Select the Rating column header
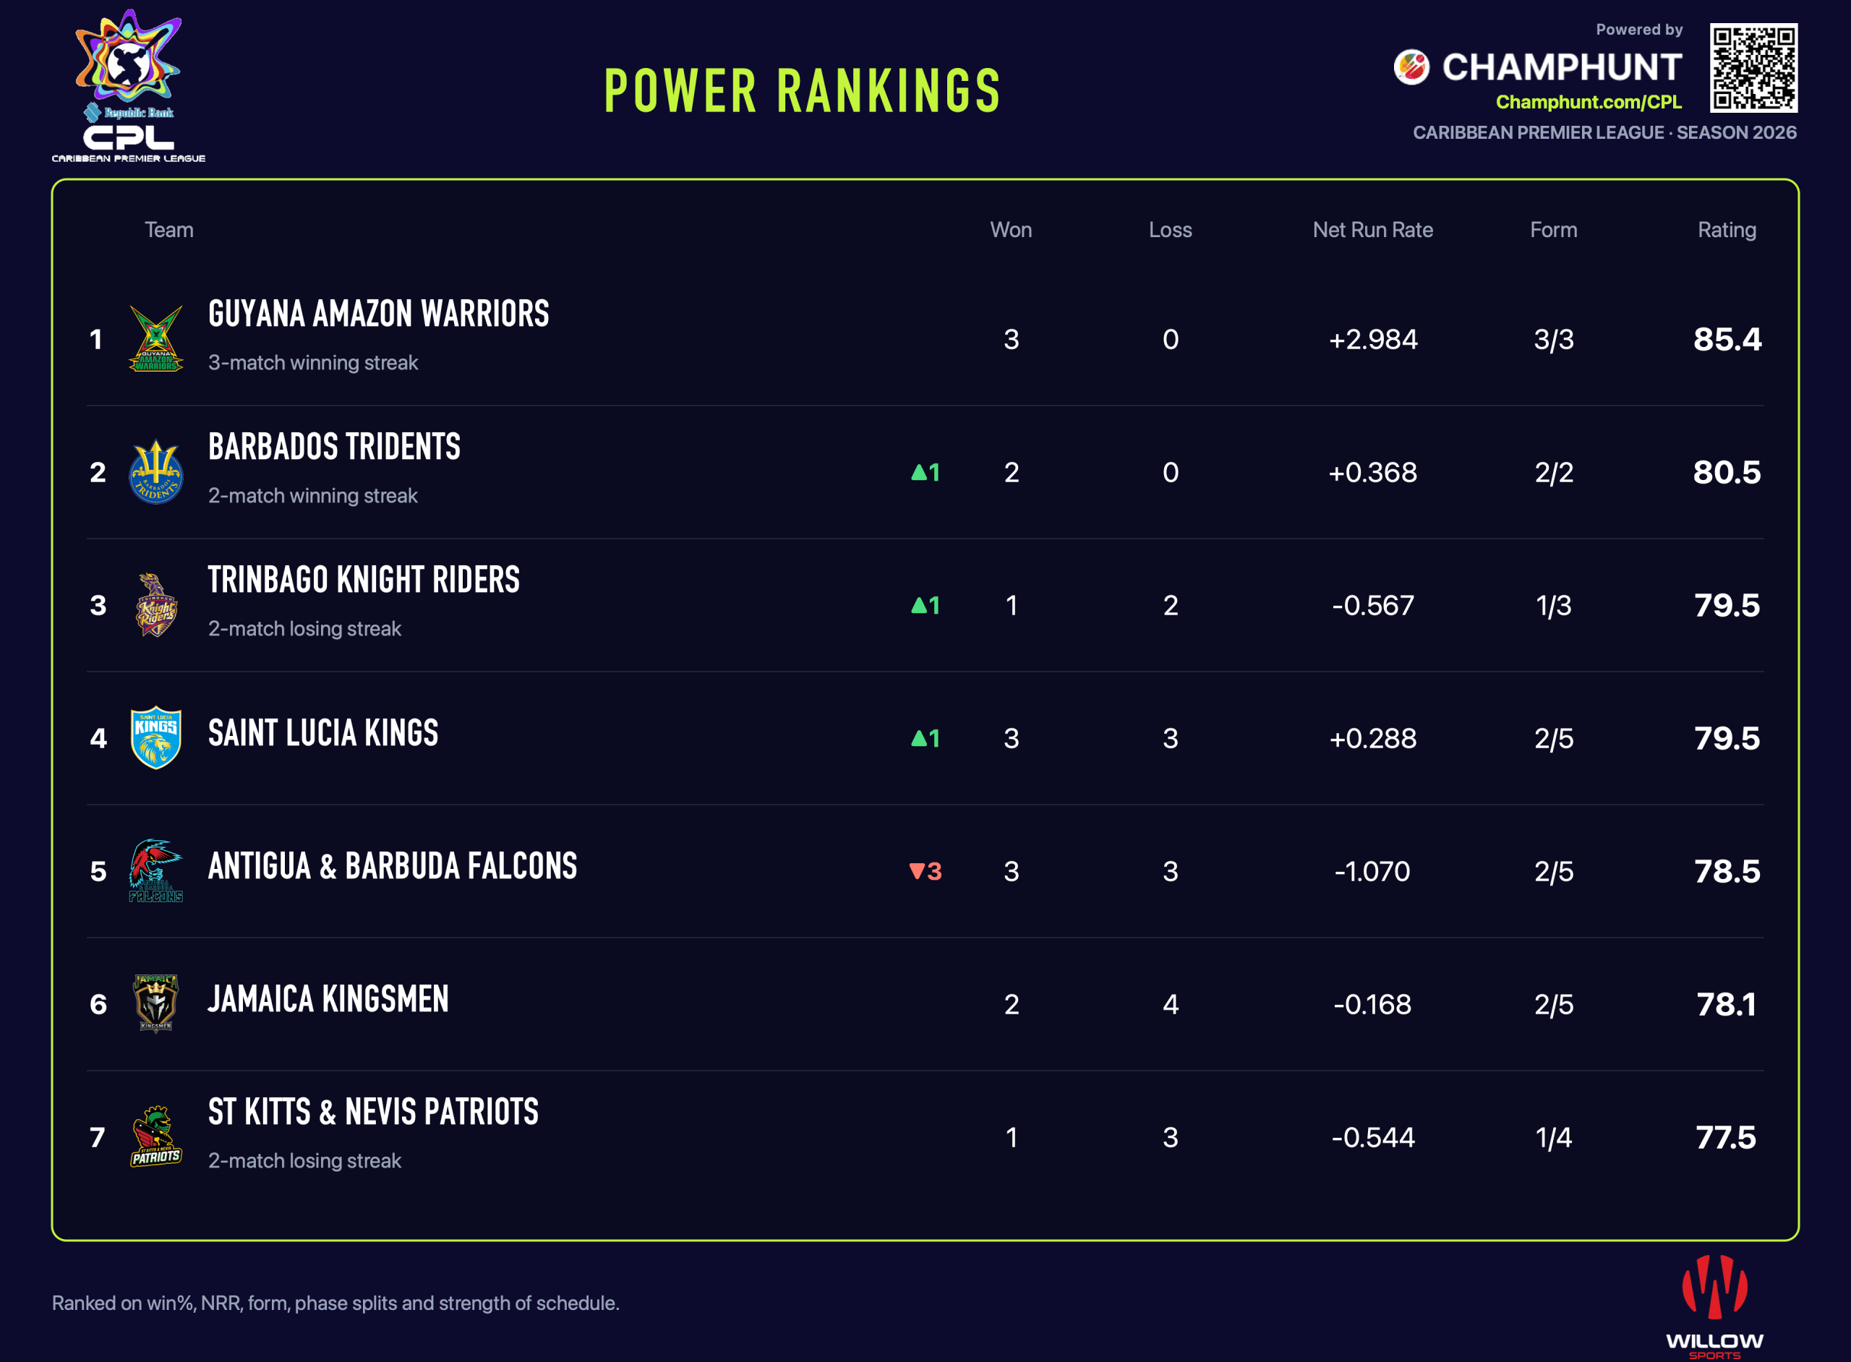1851x1362 pixels. pyautogui.click(x=1727, y=230)
